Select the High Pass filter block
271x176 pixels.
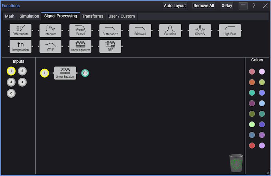[230, 30]
